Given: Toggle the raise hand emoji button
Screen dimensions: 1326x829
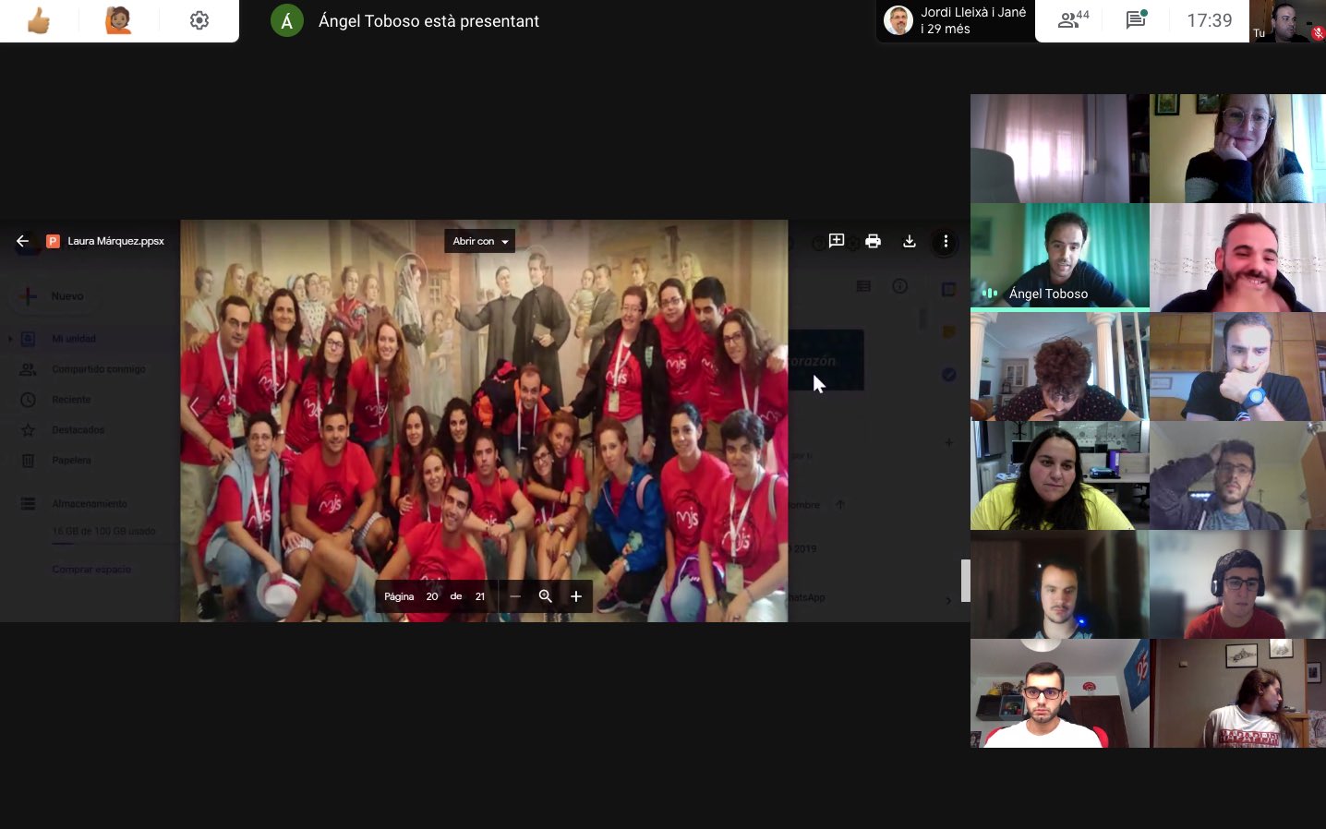Looking at the screenshot, I should click(118, 20).
